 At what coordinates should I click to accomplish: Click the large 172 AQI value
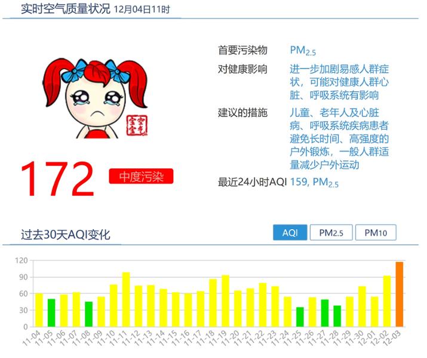tap(58, 179)
